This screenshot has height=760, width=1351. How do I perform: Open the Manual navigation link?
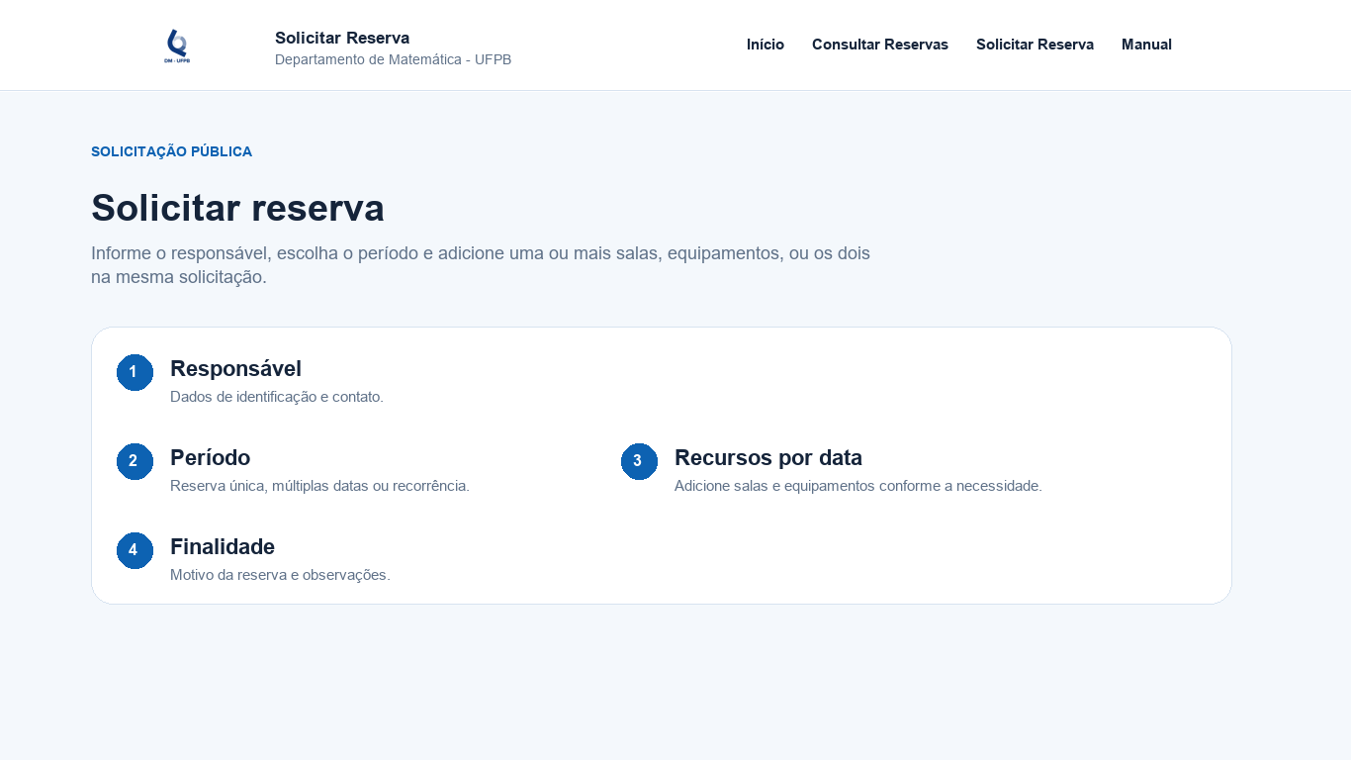pos(1146,45)
